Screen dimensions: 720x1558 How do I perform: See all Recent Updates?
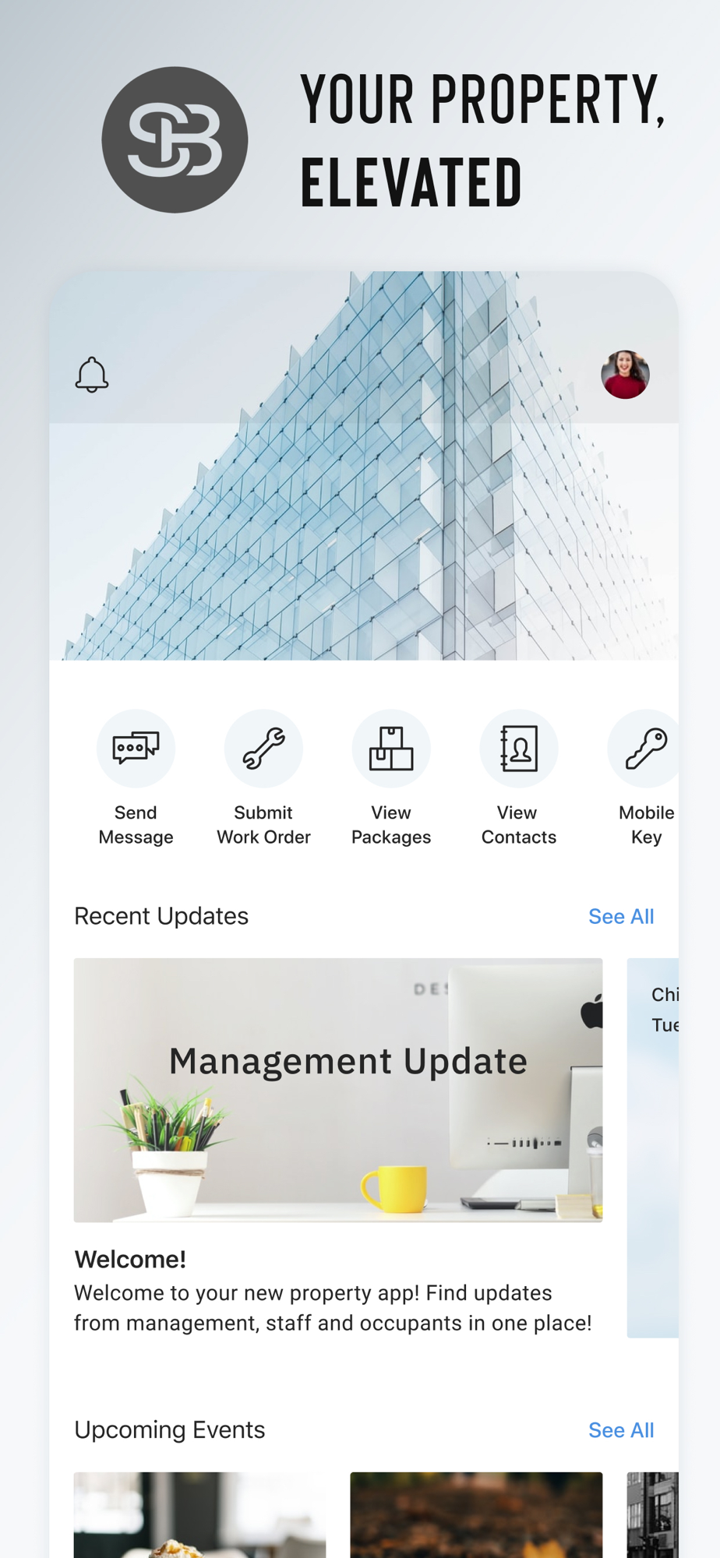pos(621,916)
